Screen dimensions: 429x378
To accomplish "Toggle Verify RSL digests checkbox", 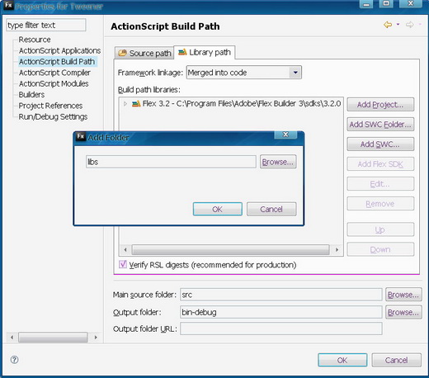I will pos(123,264).
